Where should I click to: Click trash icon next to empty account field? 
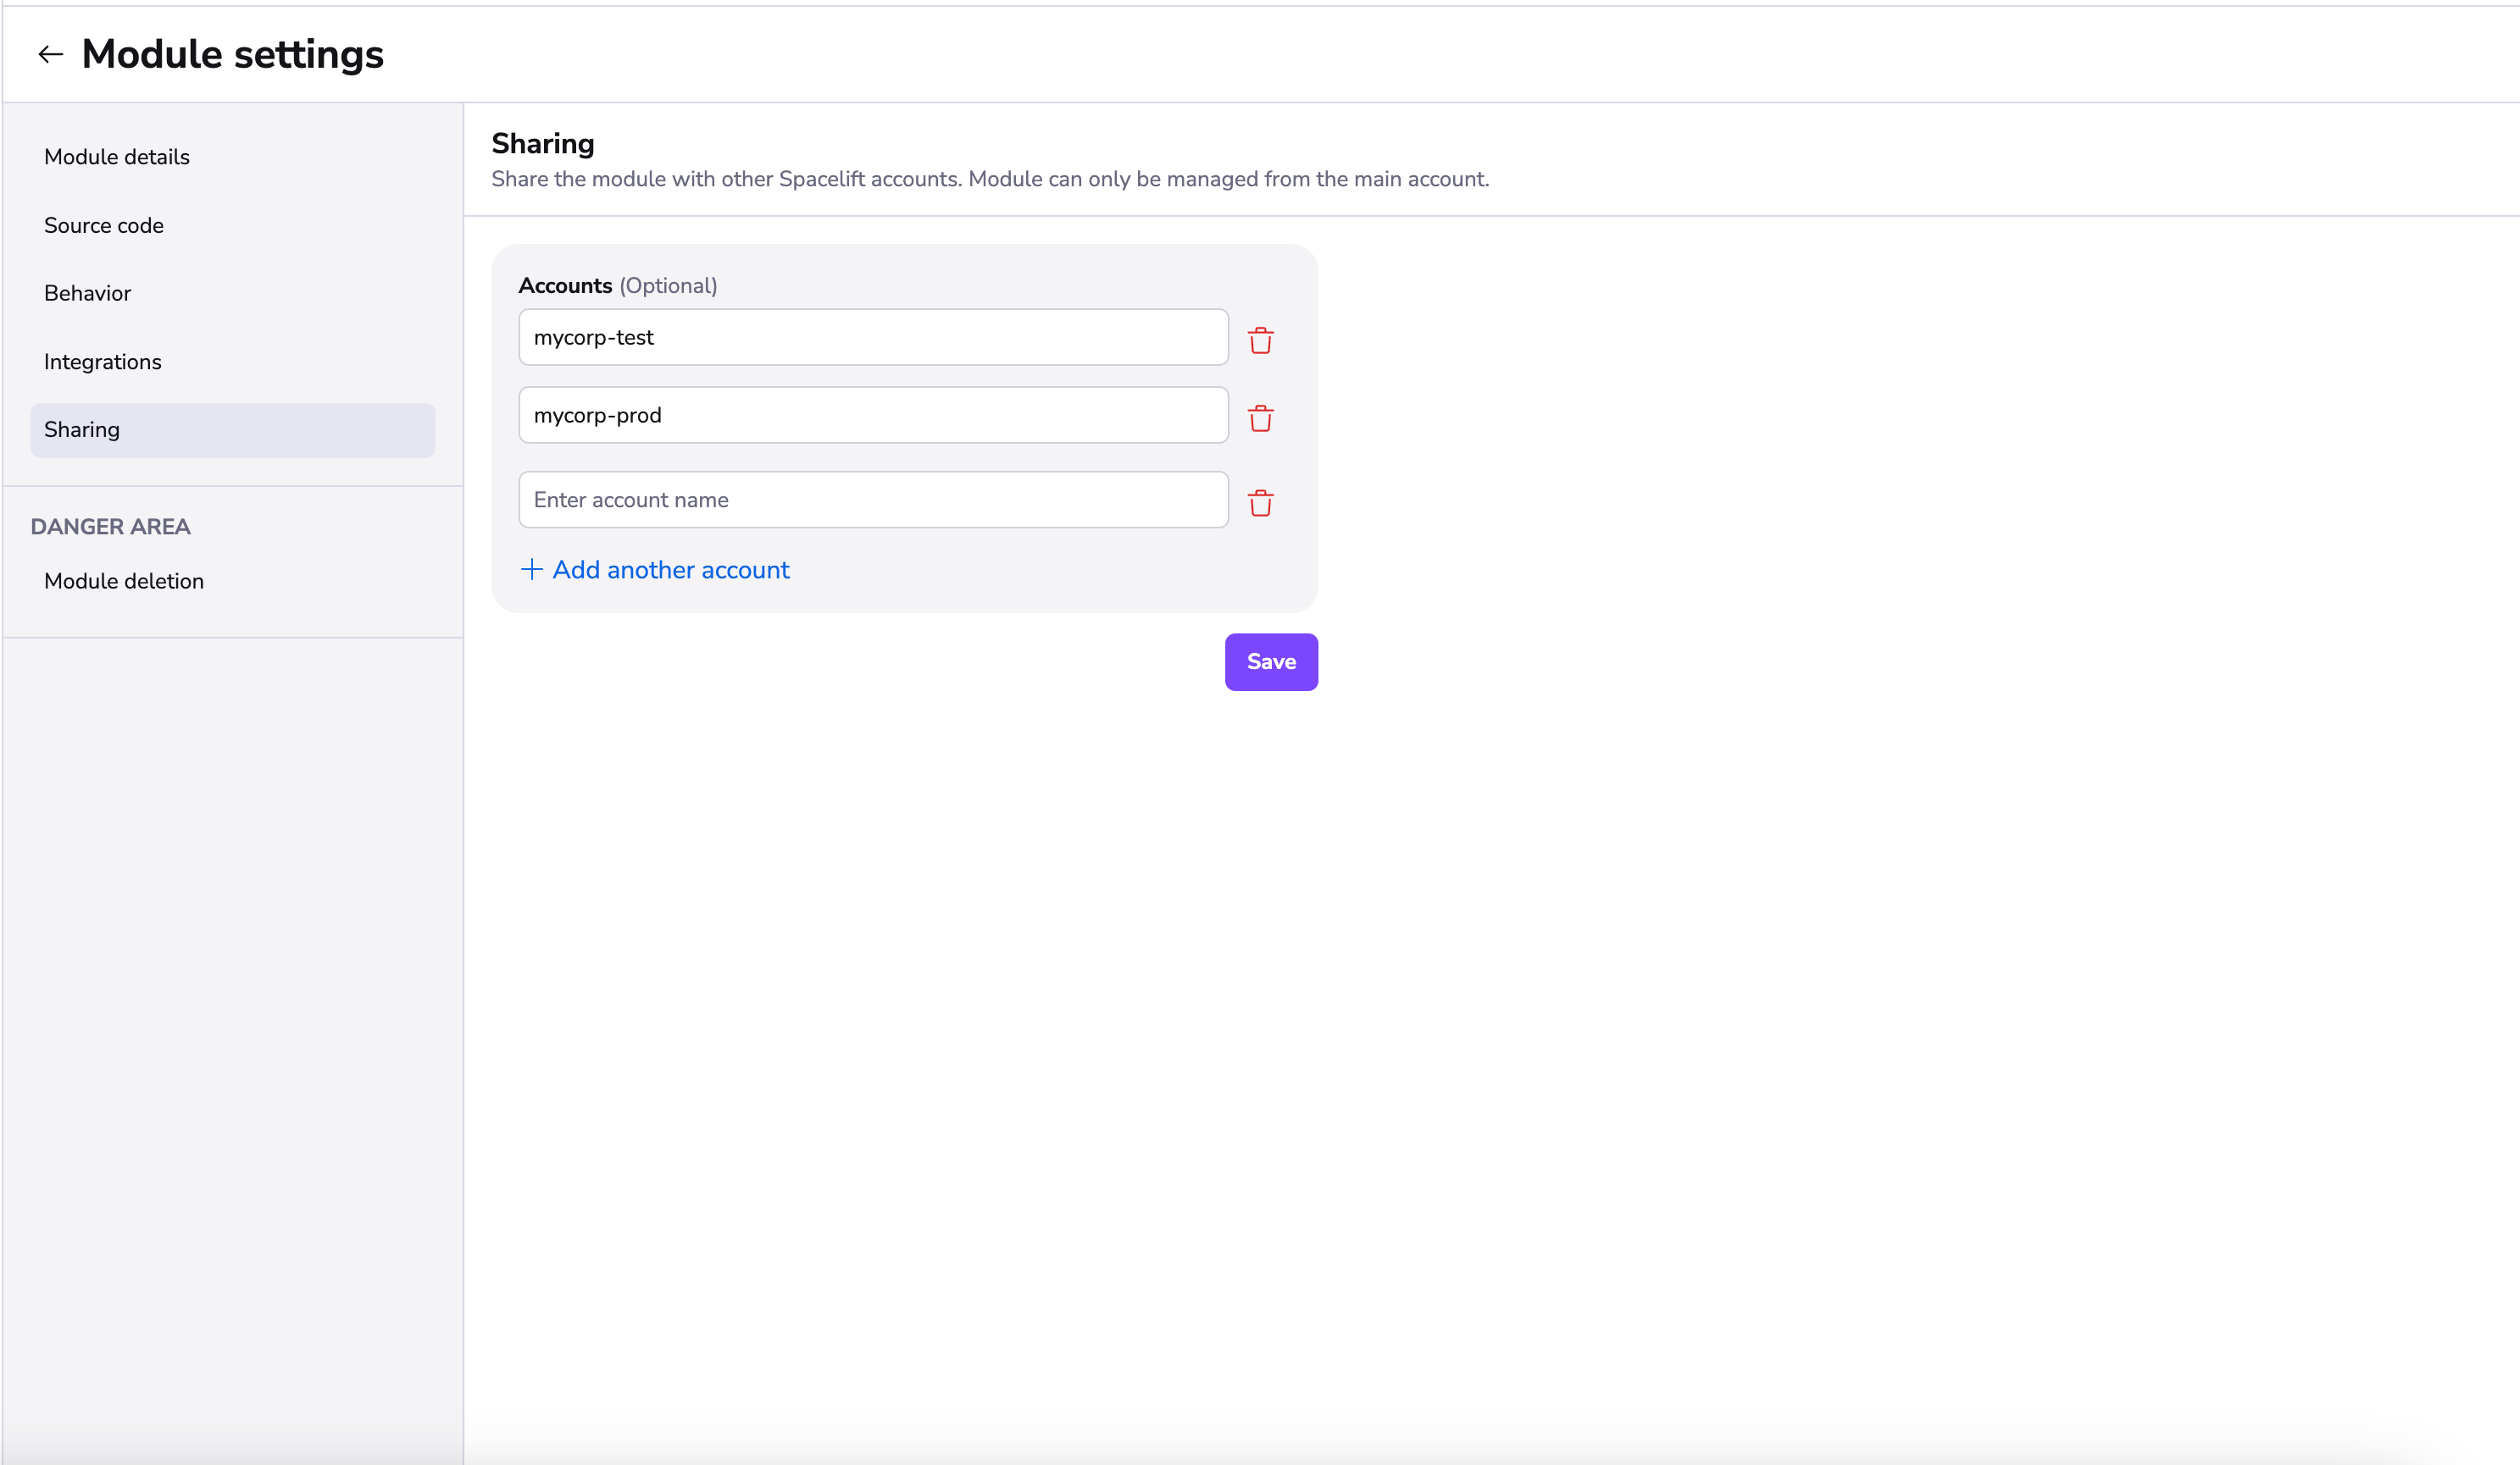1260,503
